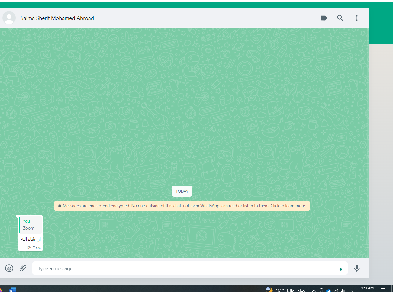Open the Meet Now camera tray icon

(x=321, y=290)
